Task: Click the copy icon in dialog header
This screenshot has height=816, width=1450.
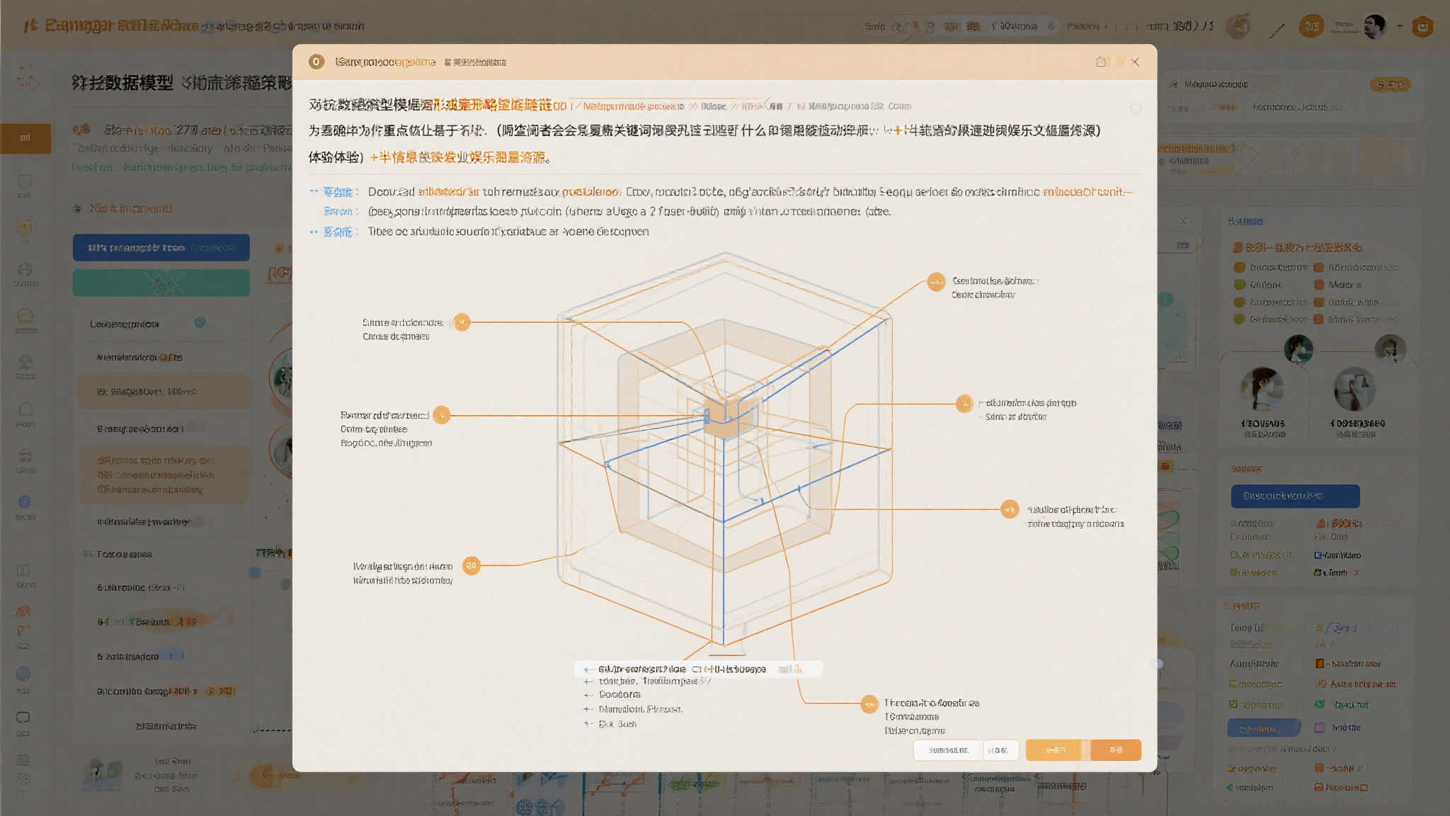Action: pyautogui.click(x=1101, y=62)
